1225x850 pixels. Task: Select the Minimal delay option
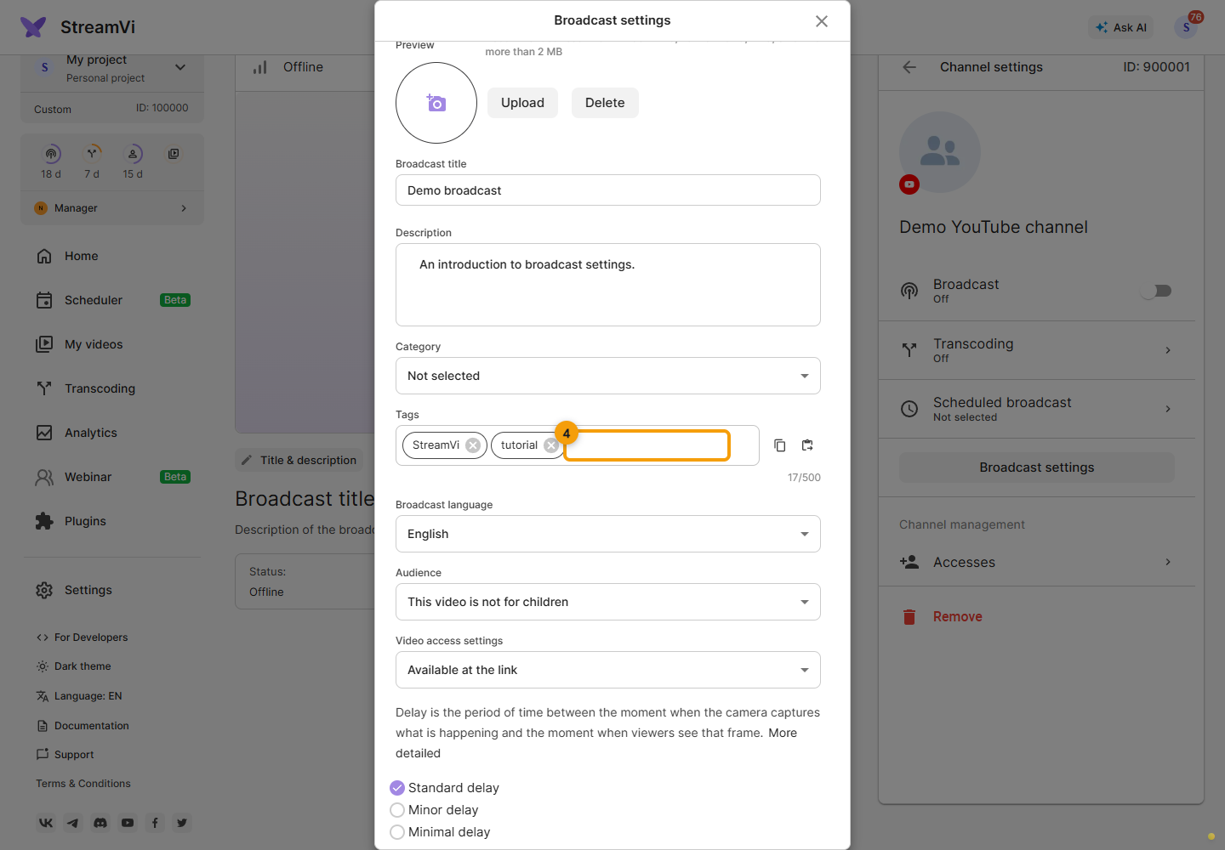pos(397,832)
